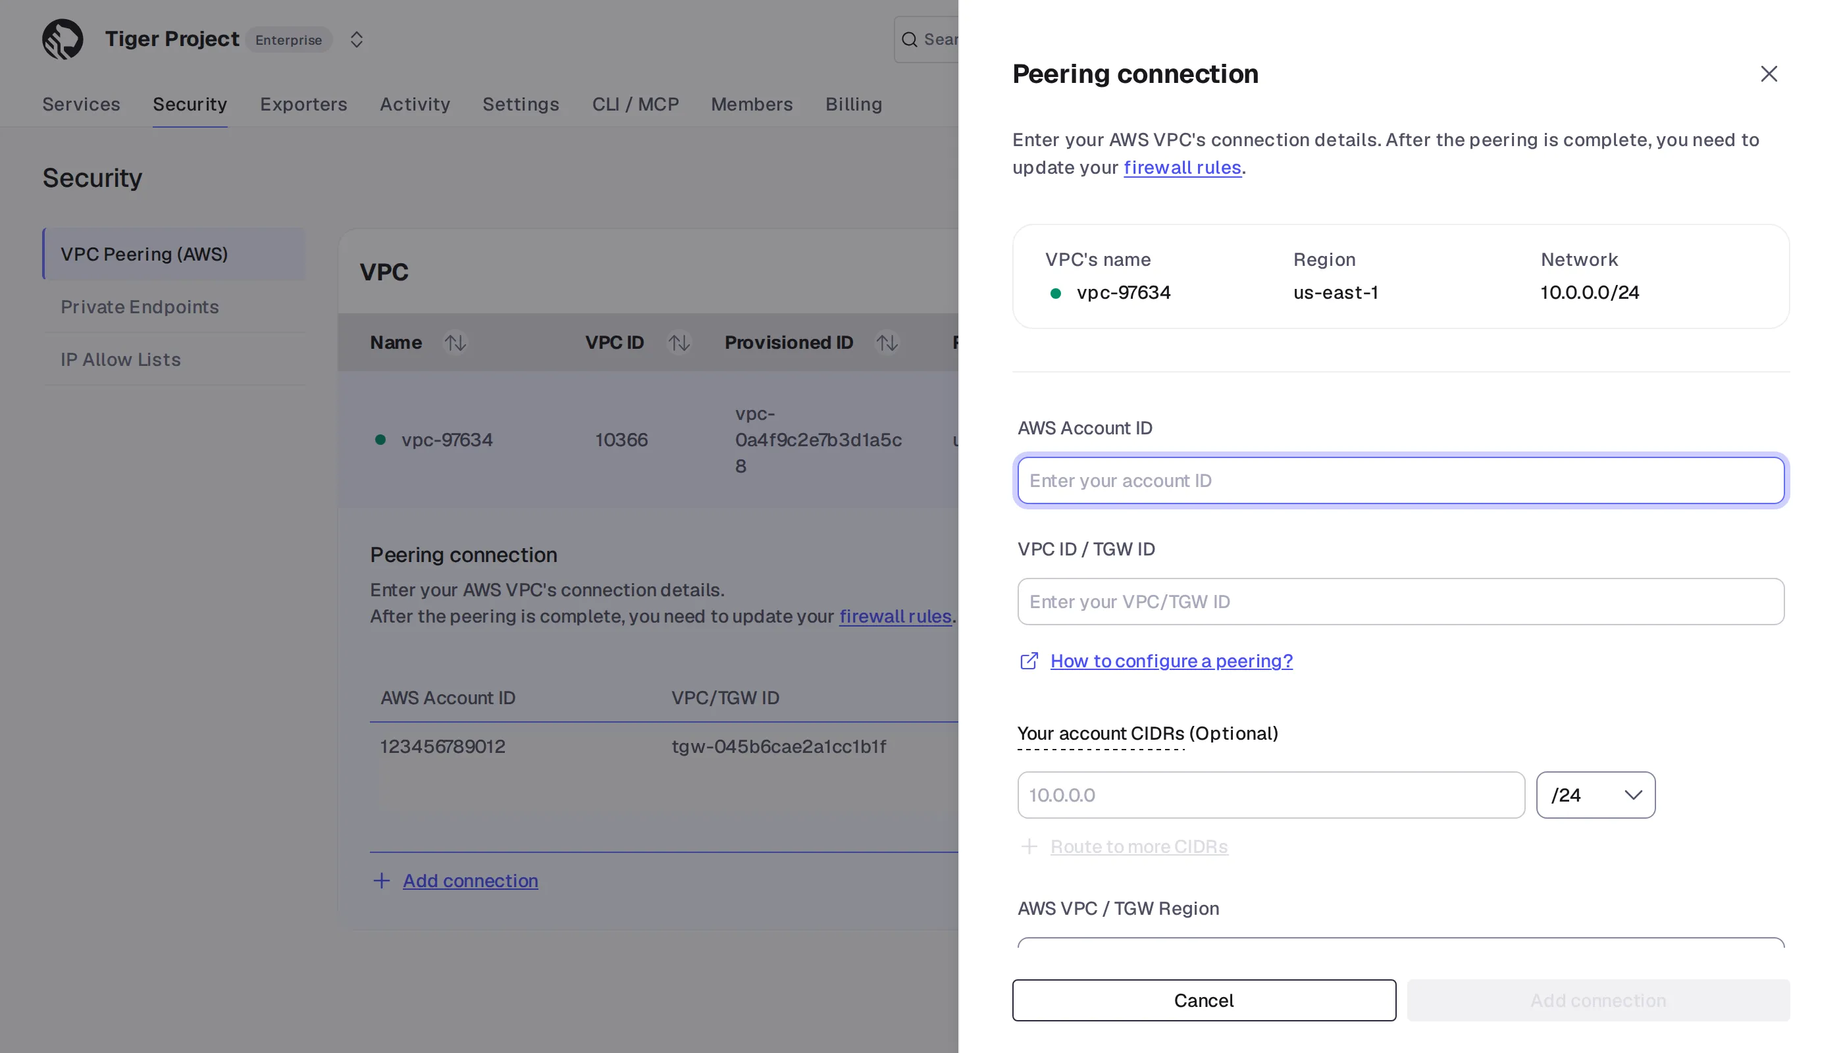Click the external link icon beside peering help
Screen dimensions: 1843x1053
pos(1029,661)
